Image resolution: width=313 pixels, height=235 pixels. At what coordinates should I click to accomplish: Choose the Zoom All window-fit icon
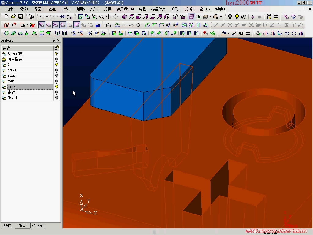[x=80, y=17]
